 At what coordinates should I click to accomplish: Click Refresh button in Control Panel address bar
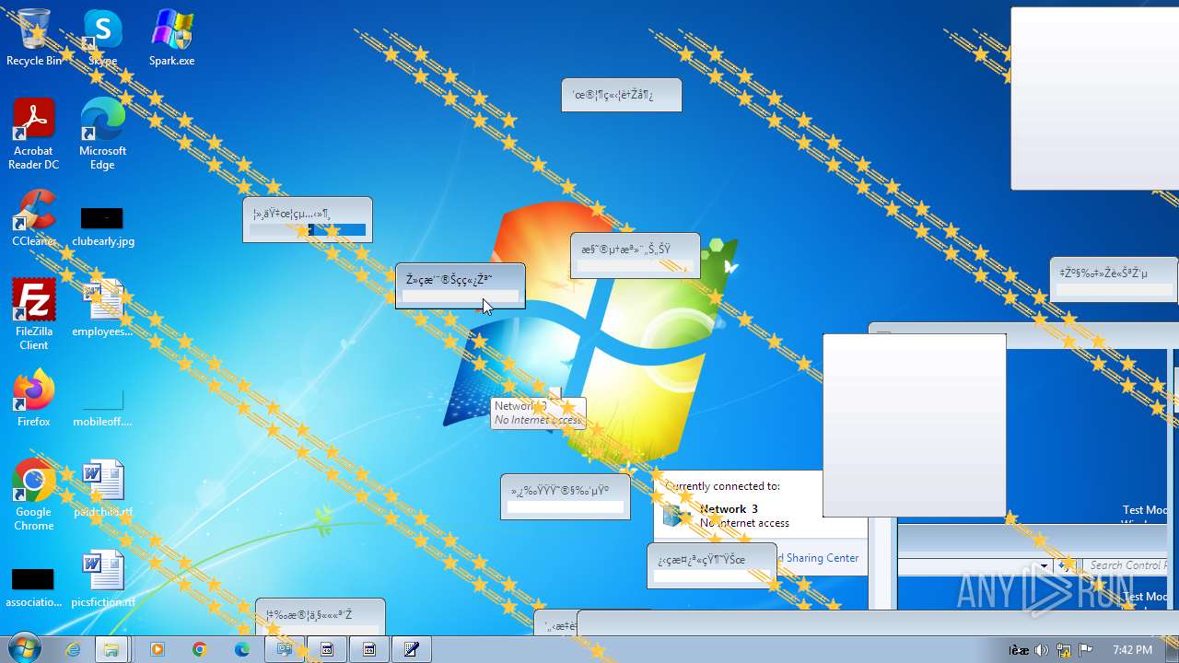click(1067, 565)
